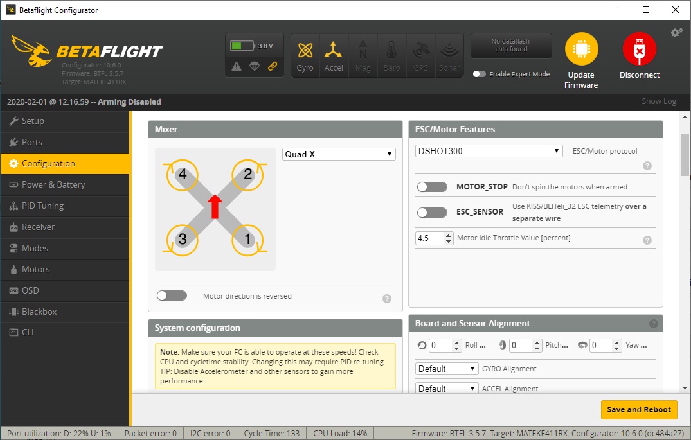The width and height of the screenshot is (691, 440).
Task: Switch to PID Tuning tab
Action: [65, 206]
